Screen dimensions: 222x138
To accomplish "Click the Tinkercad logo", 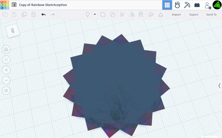I will (5, 5).
